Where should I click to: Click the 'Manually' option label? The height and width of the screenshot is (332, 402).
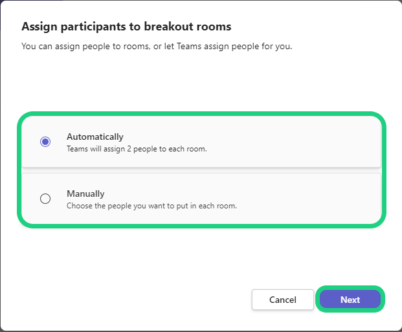click(x=85, y=194)
